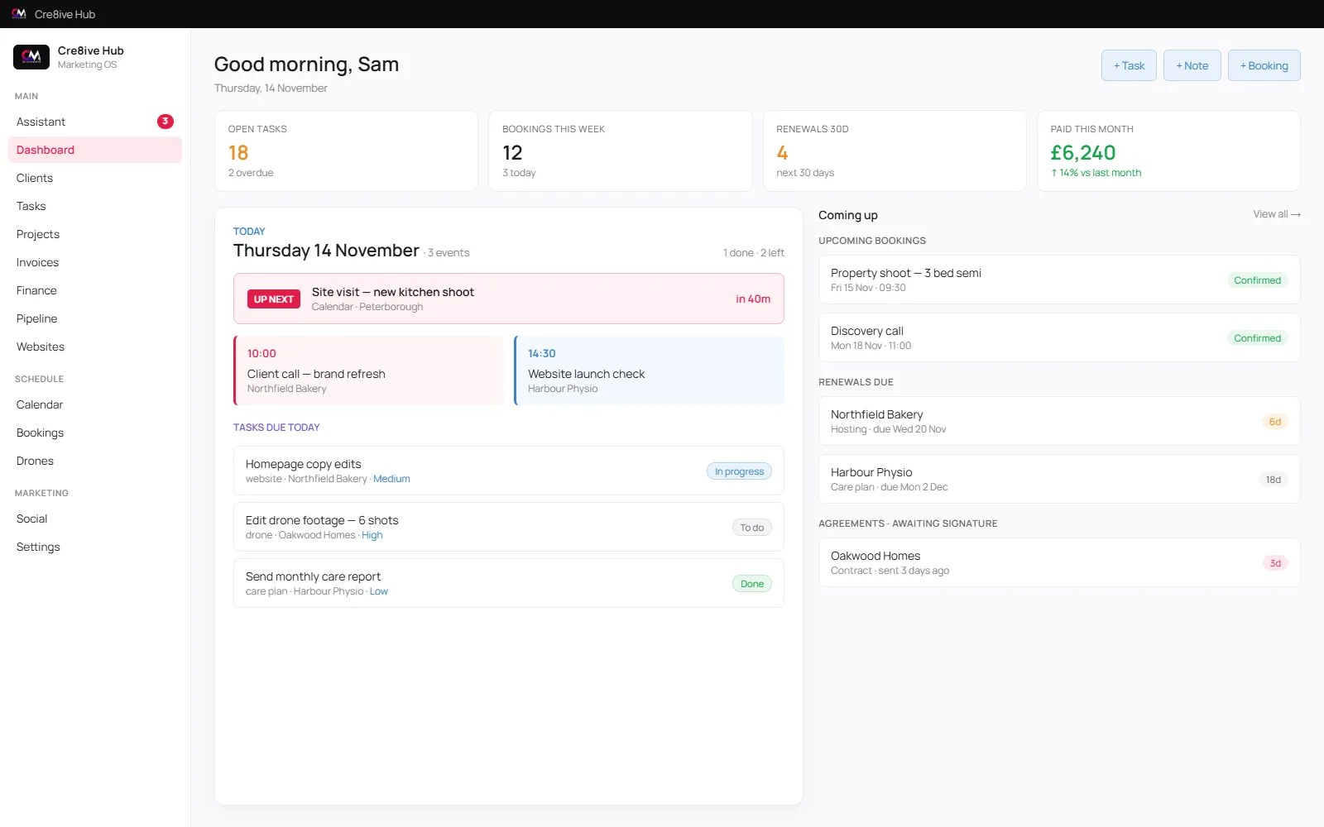1324x827 pixels.
Task: Go to Invoices
Action: pyautogui.click(x=95, y=262)
